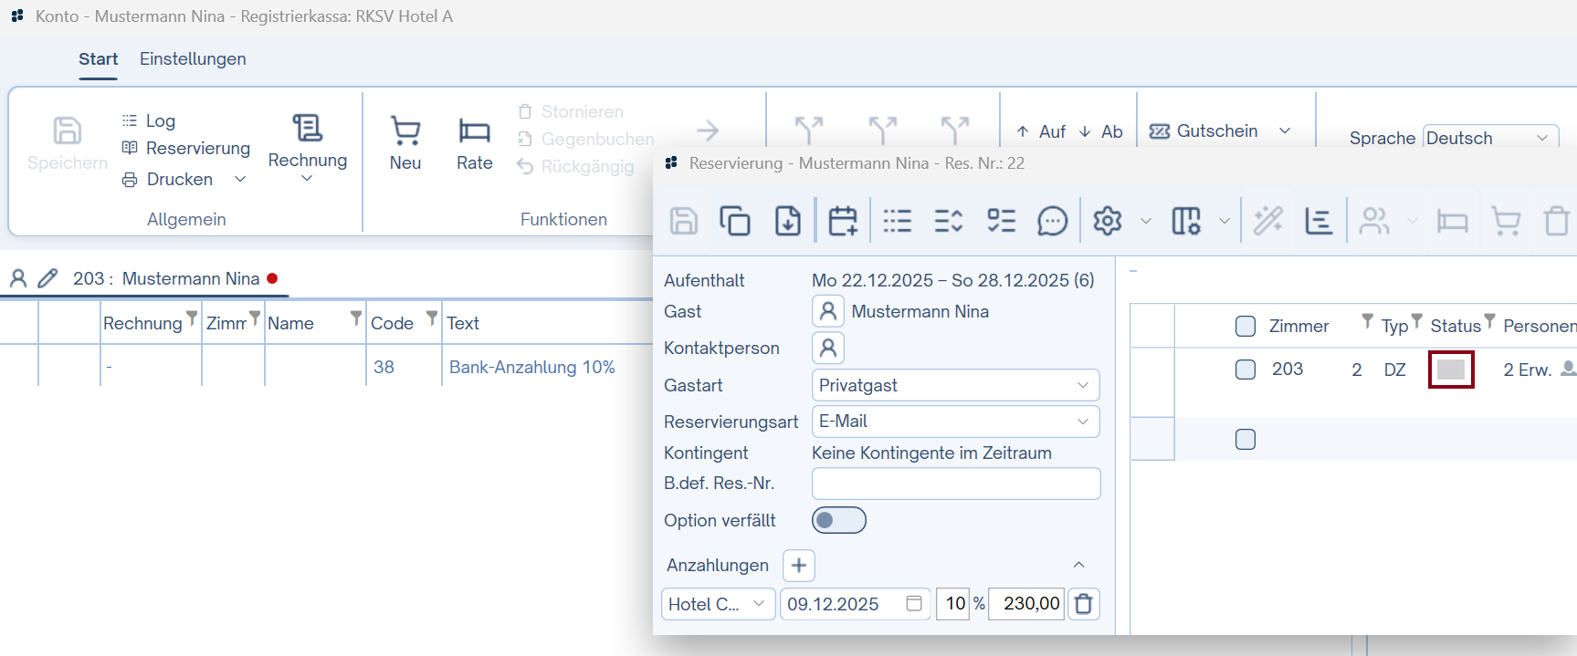Image resolution: width=1577 pixels, height=656 pixels.
Task: Click the settings gear icon in reservation toolbar
Action: pos(1107,221)
